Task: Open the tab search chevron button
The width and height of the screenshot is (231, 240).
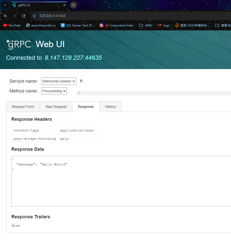Action: pos(5,5)
